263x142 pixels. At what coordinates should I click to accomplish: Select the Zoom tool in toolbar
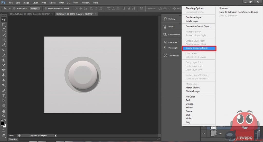[4, 116]
